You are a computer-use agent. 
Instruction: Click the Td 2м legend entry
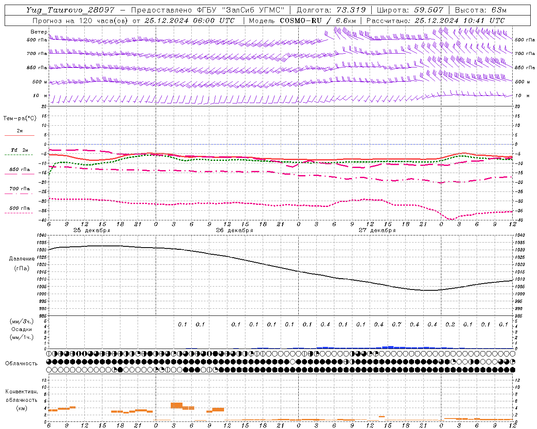[x=19, y=150]
